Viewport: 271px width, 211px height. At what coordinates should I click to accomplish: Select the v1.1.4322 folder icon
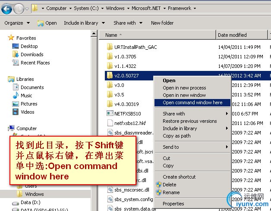click(110, 66)
